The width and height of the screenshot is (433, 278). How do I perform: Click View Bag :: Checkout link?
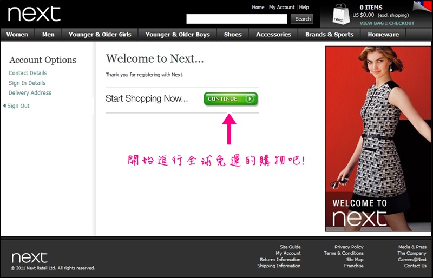click(x=387, y=23)
